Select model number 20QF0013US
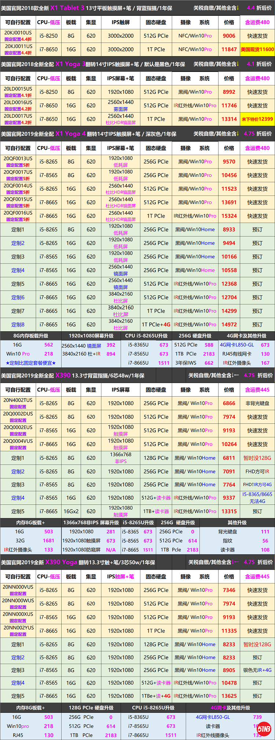Image resolution: width=275 pixels, height=740 pixels. click(18, 158)
